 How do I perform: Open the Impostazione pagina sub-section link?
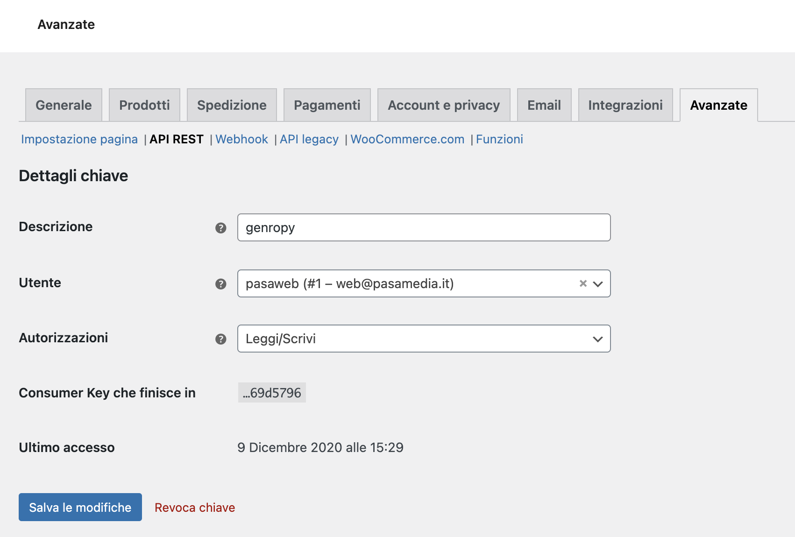tap(79, 139)
